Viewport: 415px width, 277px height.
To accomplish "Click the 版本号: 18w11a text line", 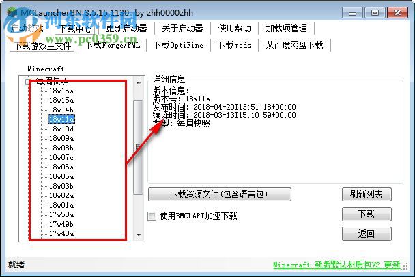I will tap(182, 99).
